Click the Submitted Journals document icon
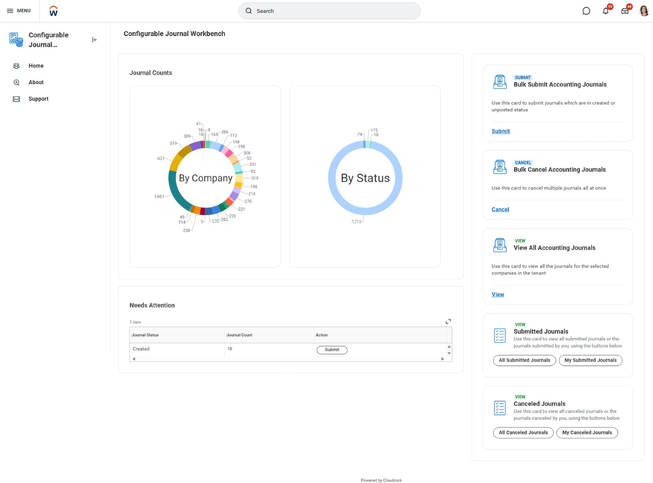Viewport: 653px width, 483px height. [499, 334]
